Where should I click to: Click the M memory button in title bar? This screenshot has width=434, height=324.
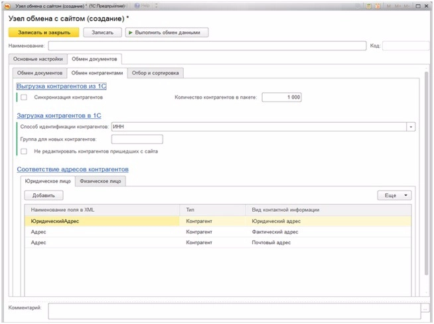click(x=388, y=5)
